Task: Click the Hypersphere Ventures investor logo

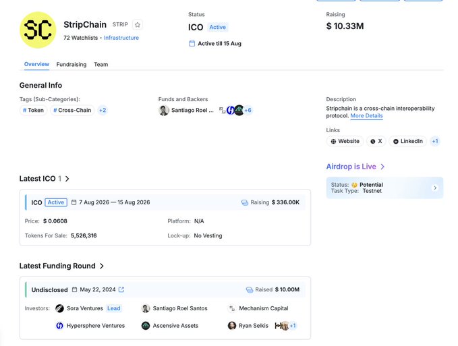Action: pos(59,326)
